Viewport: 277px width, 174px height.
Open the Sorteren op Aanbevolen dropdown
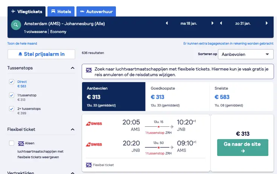click(245, 54)
